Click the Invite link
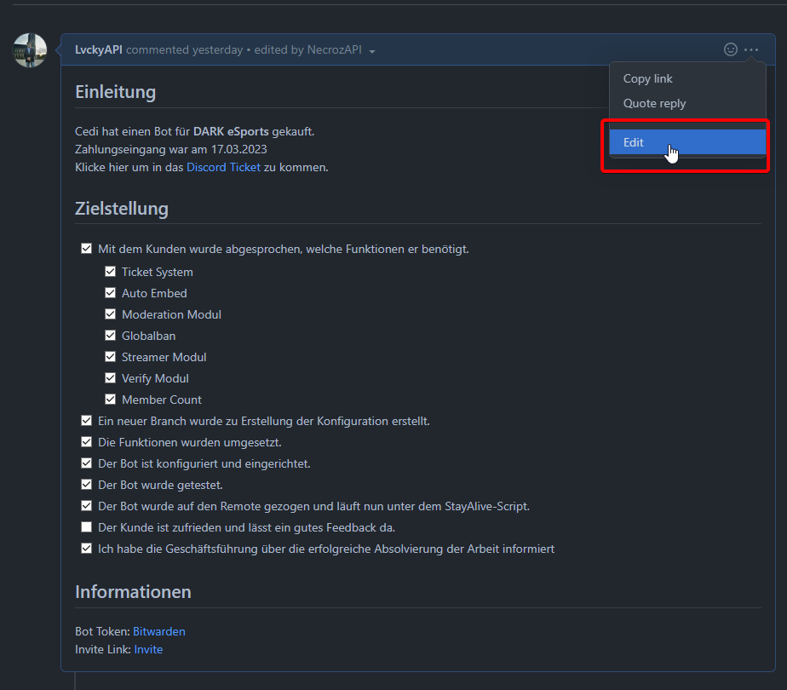 pyautogui.click(x=148, y=649)
